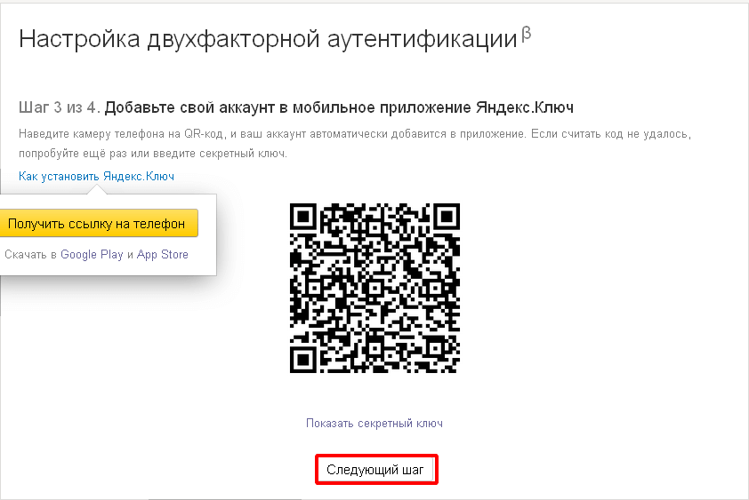Click Получить ссылку на телефон yellow button
The image size is (749, 500).
pos(99,223)
